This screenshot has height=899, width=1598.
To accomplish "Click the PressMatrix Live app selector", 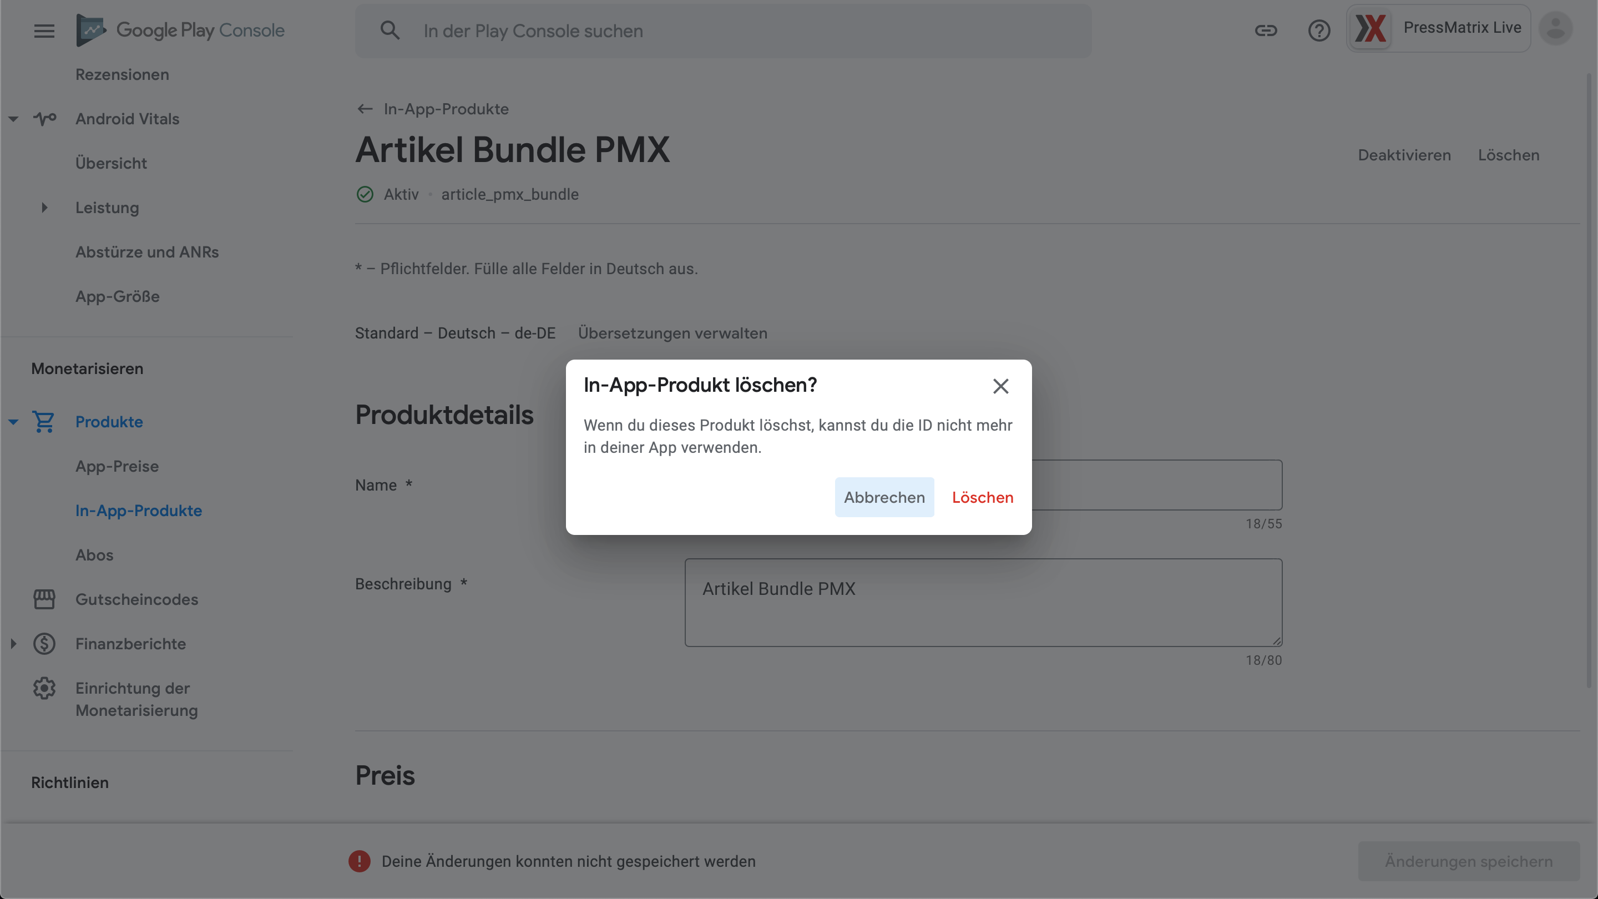I will [x=1438, y=28].
